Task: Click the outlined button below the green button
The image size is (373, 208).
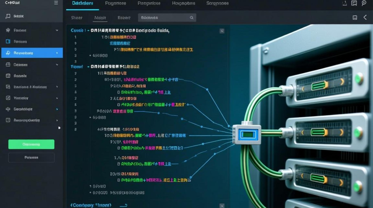Action: coord(31,158)
